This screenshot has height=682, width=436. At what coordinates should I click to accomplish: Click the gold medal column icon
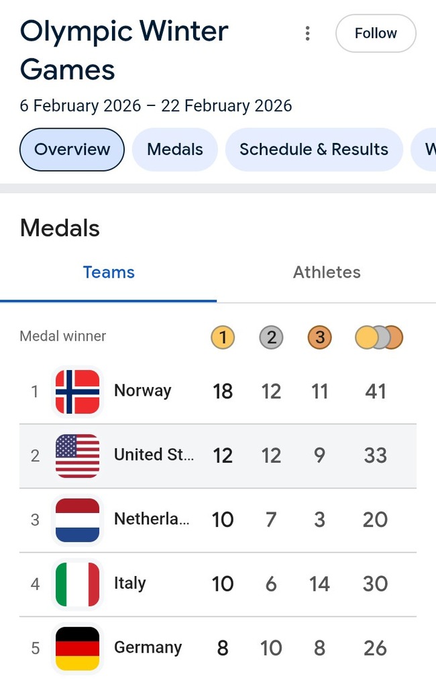(223, 337)
